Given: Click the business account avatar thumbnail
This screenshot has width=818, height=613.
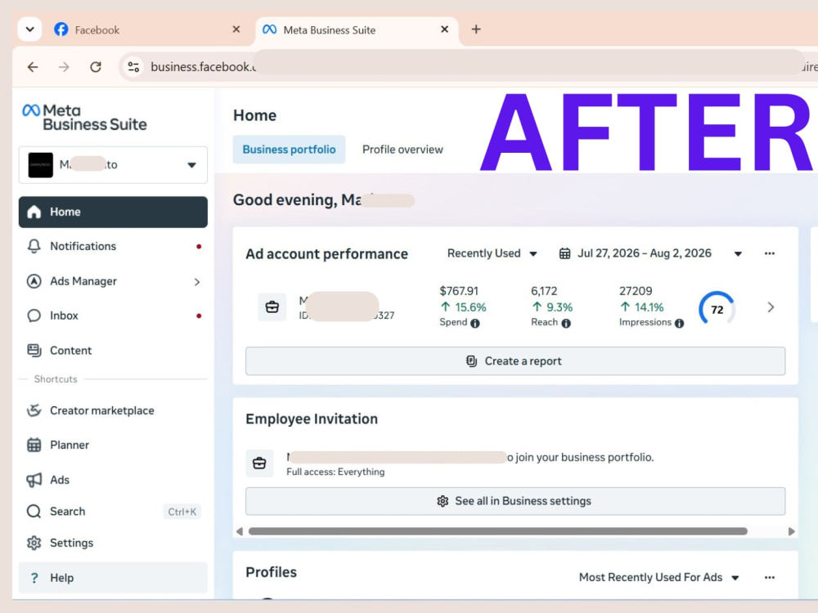Looking at the screenshot, I should point(40,165).
